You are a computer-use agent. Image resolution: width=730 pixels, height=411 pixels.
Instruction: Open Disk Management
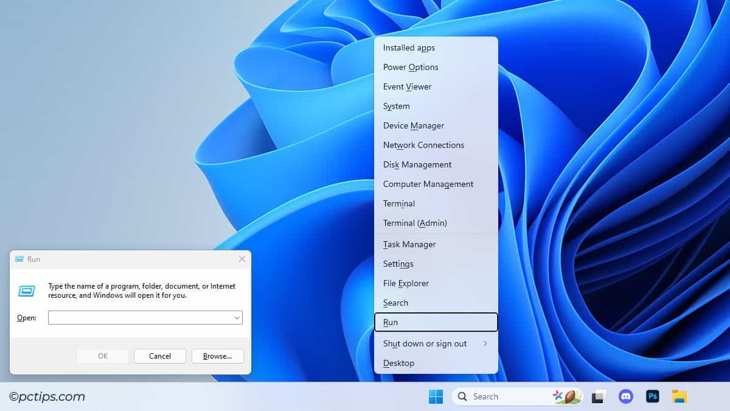[417, 164]
